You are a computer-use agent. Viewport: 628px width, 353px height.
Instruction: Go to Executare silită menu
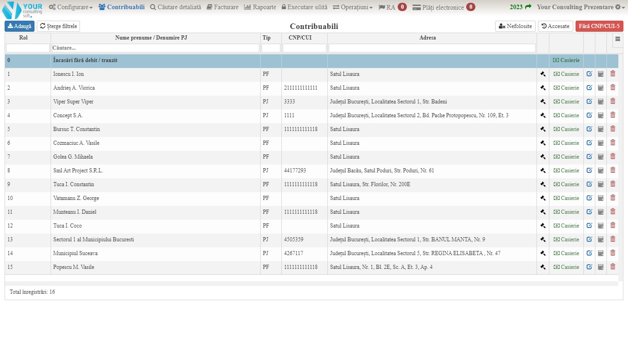point(304,7)
